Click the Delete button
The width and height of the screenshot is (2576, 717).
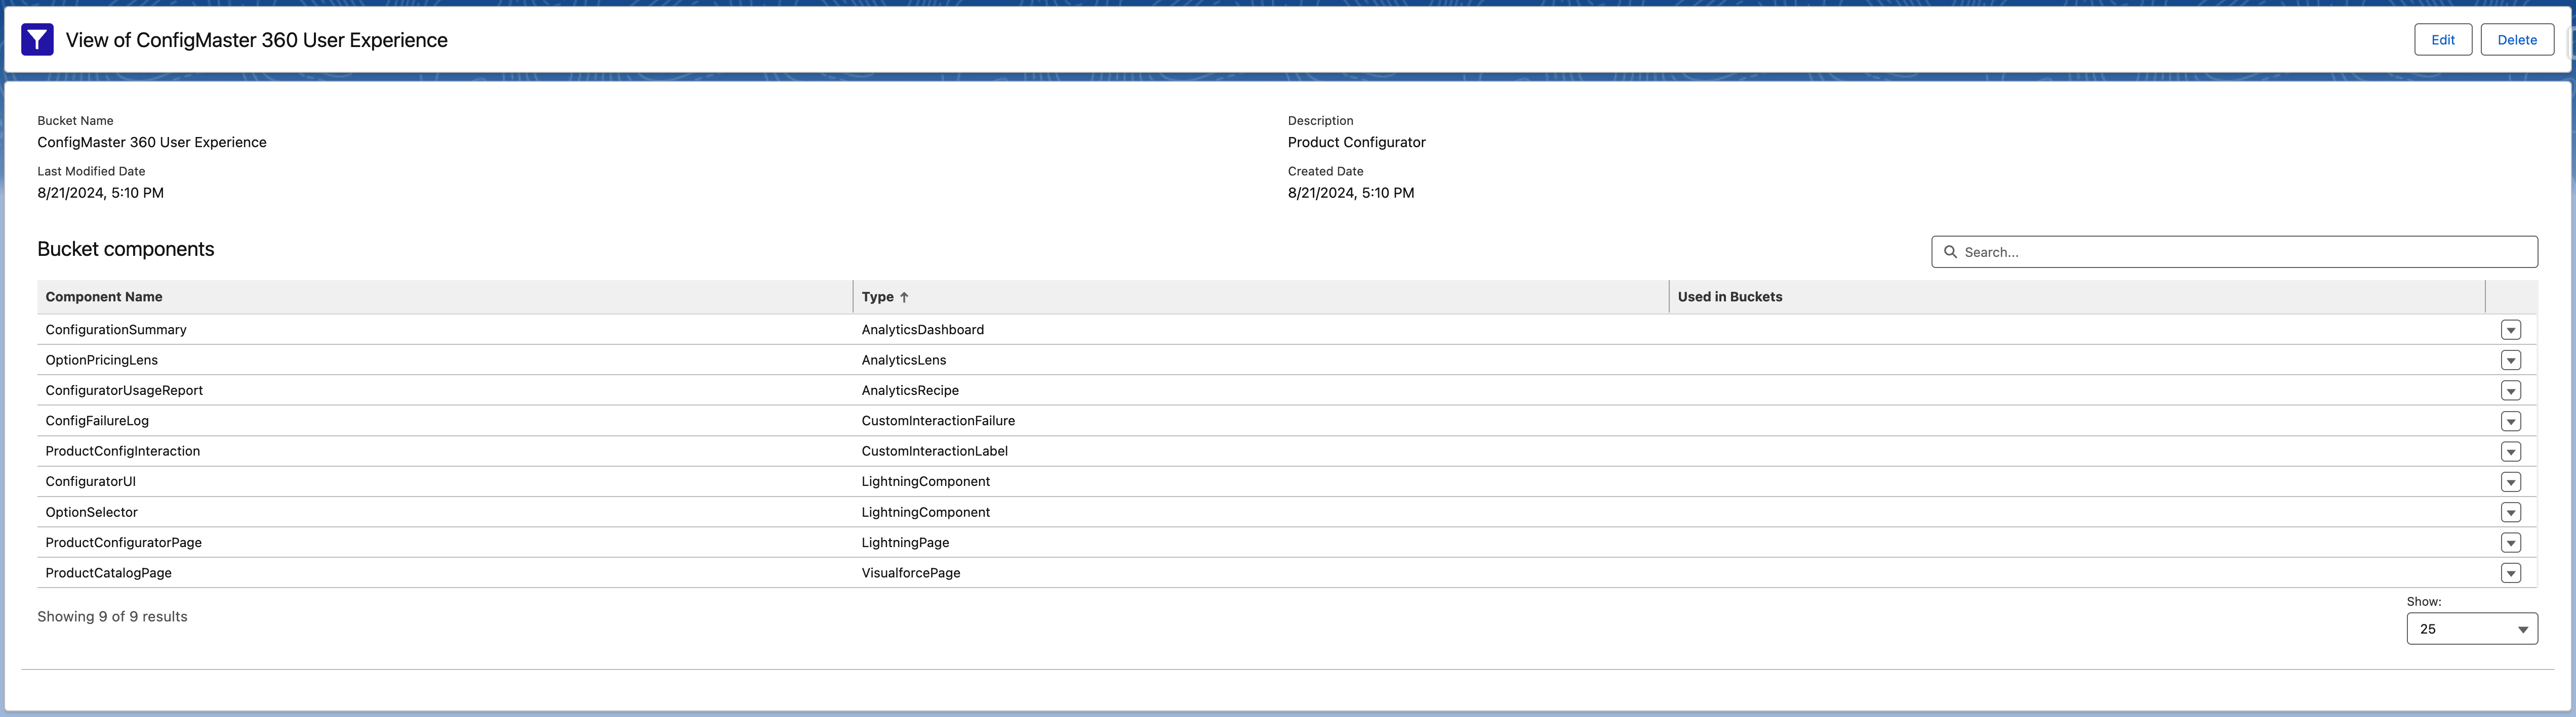(2517, 40)
